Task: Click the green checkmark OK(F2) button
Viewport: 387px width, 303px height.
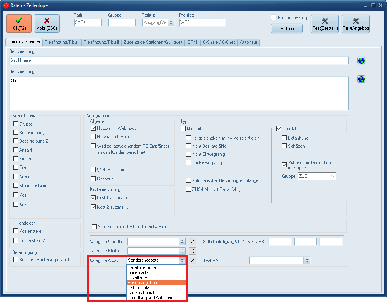Action: [x=19, y=24]
